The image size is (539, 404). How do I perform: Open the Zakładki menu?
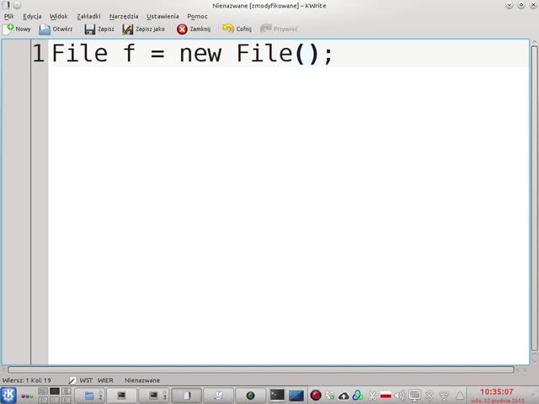pyautogui.click(x=88, y=16)
